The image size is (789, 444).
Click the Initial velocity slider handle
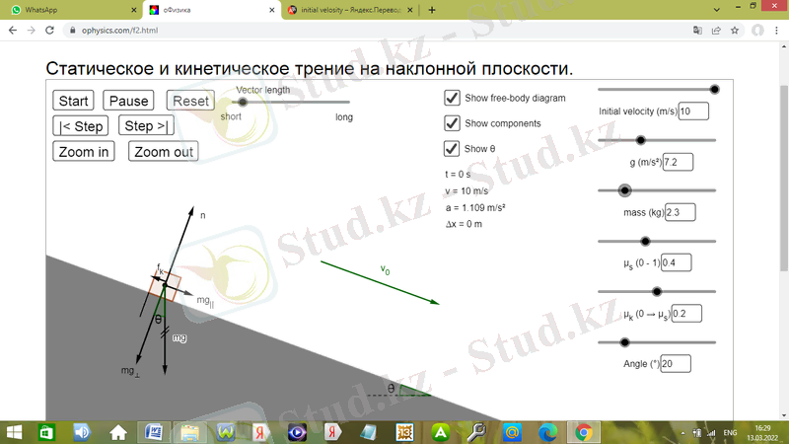[714, 90]
